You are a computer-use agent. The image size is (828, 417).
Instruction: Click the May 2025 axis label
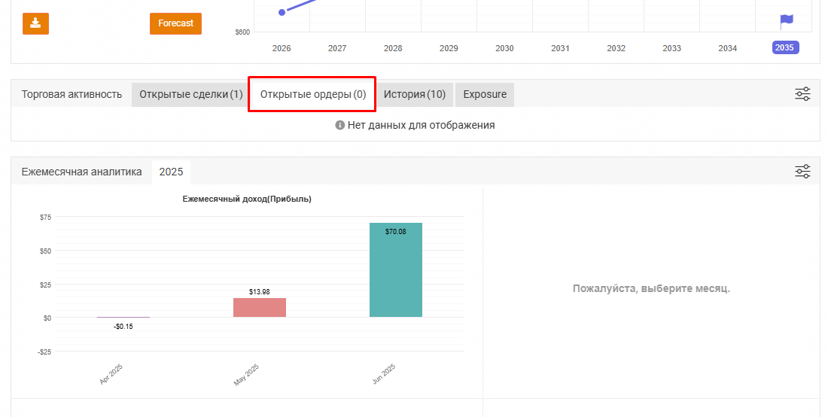click(x=246, y=375)
